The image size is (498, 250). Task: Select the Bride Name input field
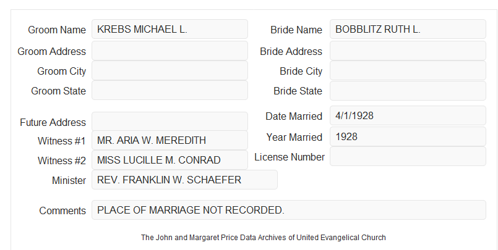[x=408, y=29]
